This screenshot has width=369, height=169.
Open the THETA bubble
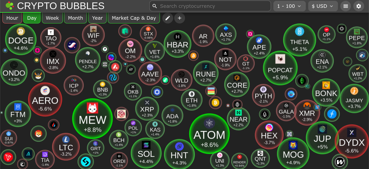tap(300, 40)
